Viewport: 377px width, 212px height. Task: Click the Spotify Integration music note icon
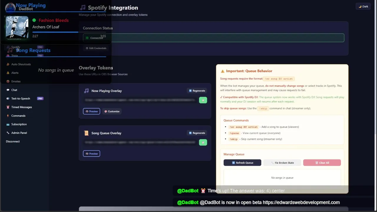click(x=83, y=8)
